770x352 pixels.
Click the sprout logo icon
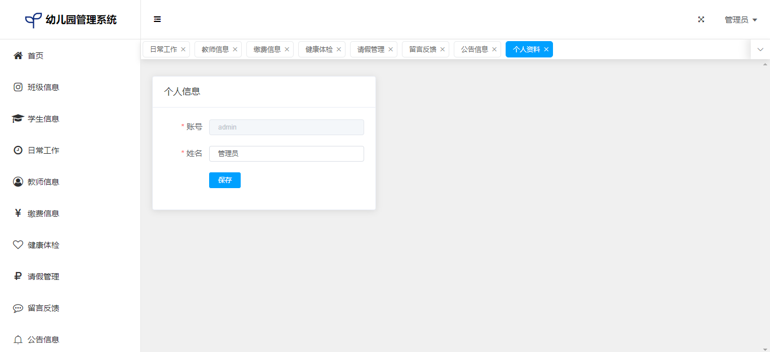[33, 20]
